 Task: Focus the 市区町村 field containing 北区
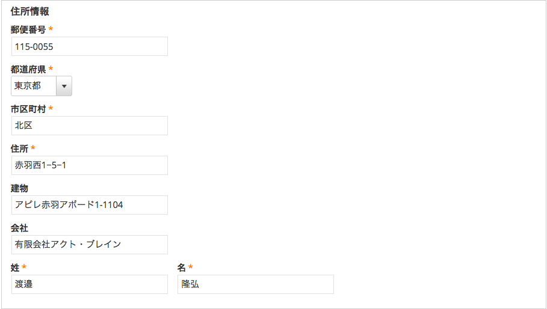point(89,126)
